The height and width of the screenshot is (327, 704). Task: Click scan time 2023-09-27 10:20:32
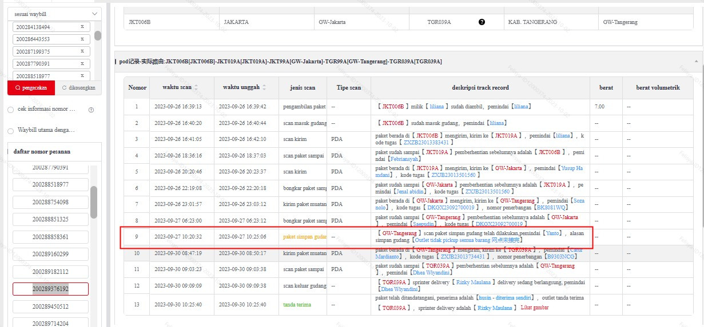(x=178, y=237)
